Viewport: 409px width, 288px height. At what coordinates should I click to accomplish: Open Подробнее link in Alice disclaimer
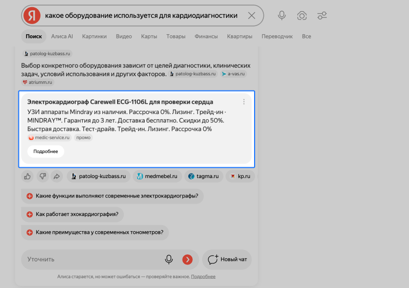(x=203, y=277)
